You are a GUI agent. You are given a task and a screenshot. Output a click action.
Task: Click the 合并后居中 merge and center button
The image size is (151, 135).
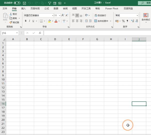coord(101,21)
